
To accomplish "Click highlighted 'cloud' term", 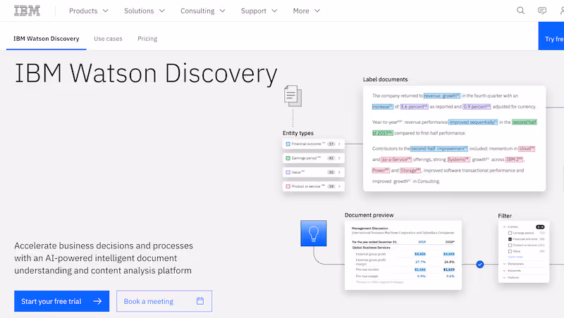I will [527, 148].
